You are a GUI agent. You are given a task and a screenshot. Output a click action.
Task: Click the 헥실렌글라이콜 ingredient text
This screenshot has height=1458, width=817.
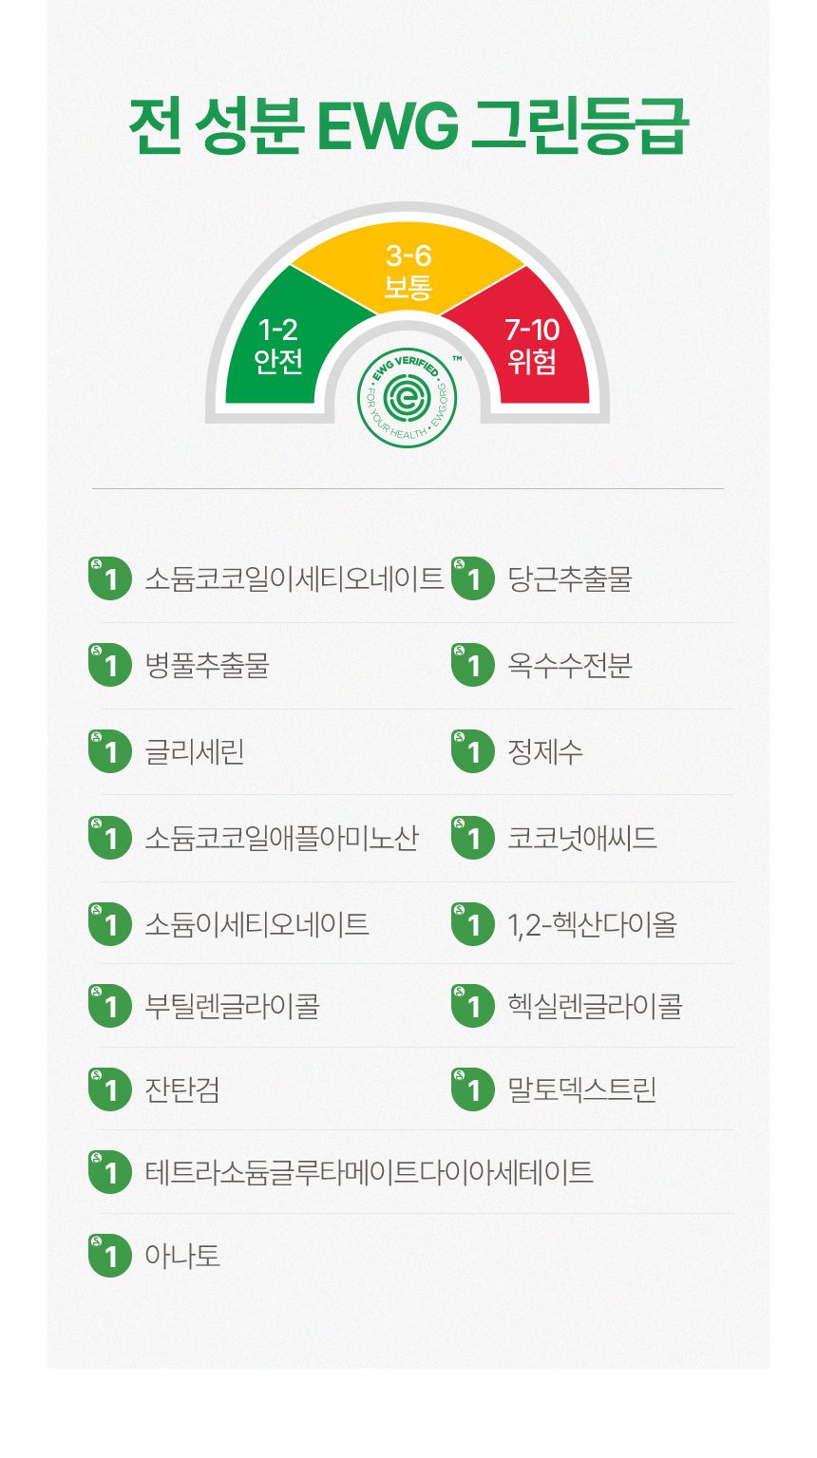point(595,1006)
